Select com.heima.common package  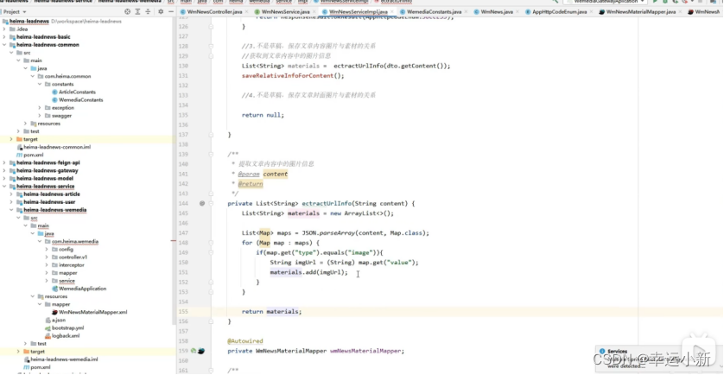pyautogui.click(x=67, y=76)
